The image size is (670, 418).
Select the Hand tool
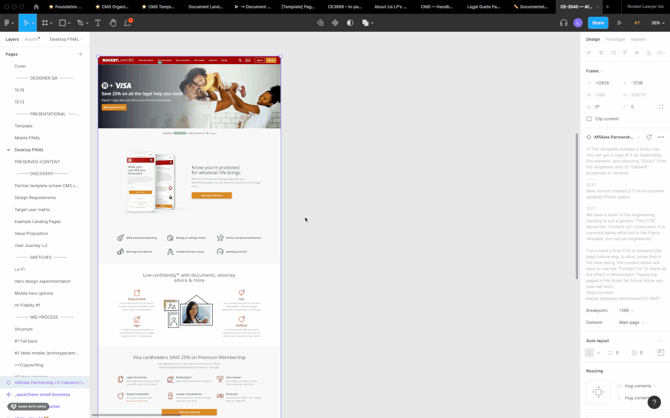[x=113, y=23]
